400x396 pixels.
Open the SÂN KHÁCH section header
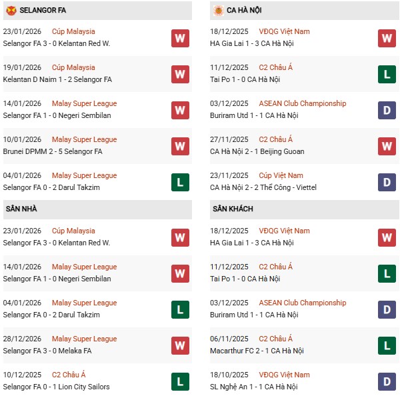pos(233,209)
